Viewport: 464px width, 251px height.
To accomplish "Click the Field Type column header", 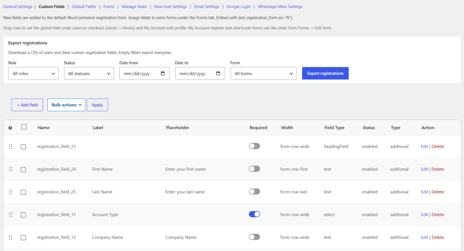I will point(334,127).
